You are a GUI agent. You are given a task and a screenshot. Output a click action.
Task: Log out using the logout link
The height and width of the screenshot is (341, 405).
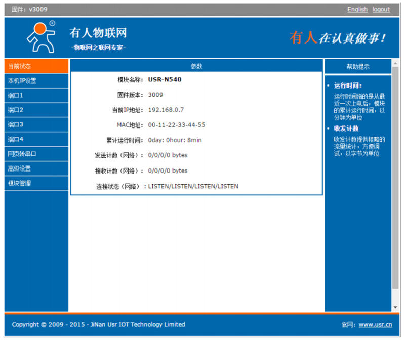[381, 9]
